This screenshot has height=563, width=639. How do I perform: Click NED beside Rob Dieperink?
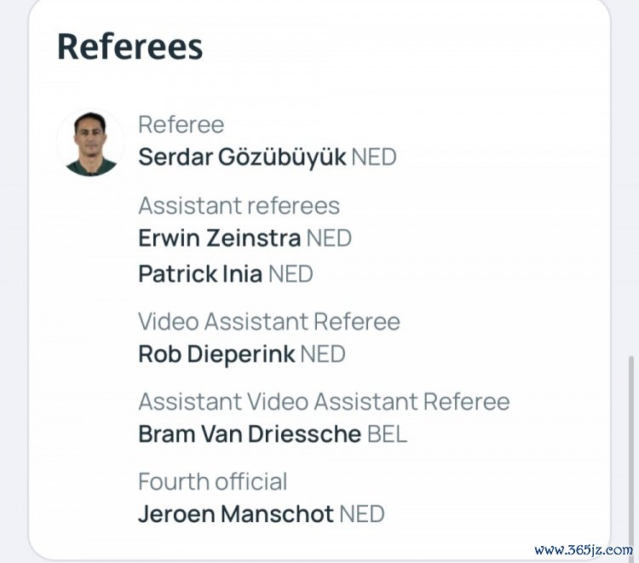(x=323, y=354)
